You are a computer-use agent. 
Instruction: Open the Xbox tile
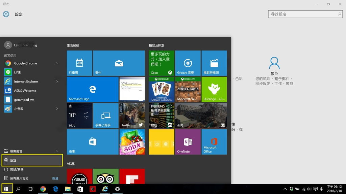pos(162,63)
